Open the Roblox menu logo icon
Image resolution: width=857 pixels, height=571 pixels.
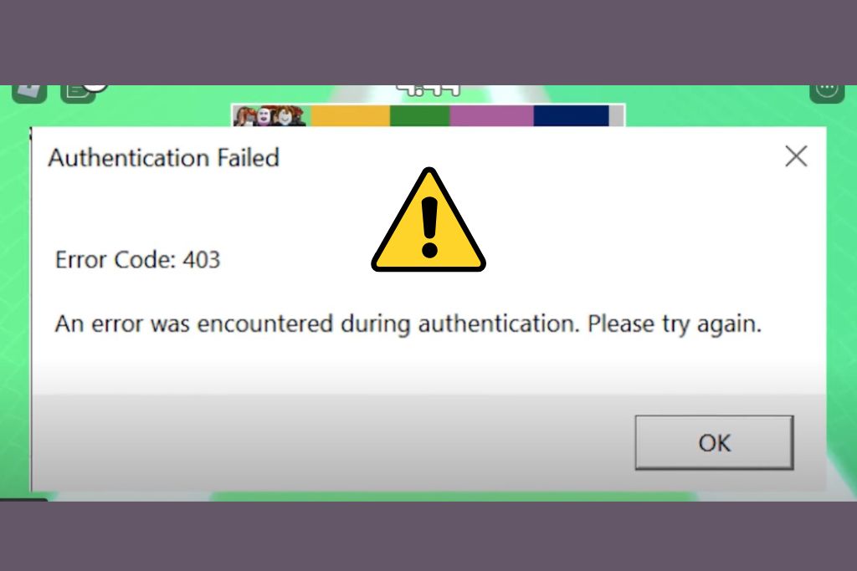click(29, 93)
